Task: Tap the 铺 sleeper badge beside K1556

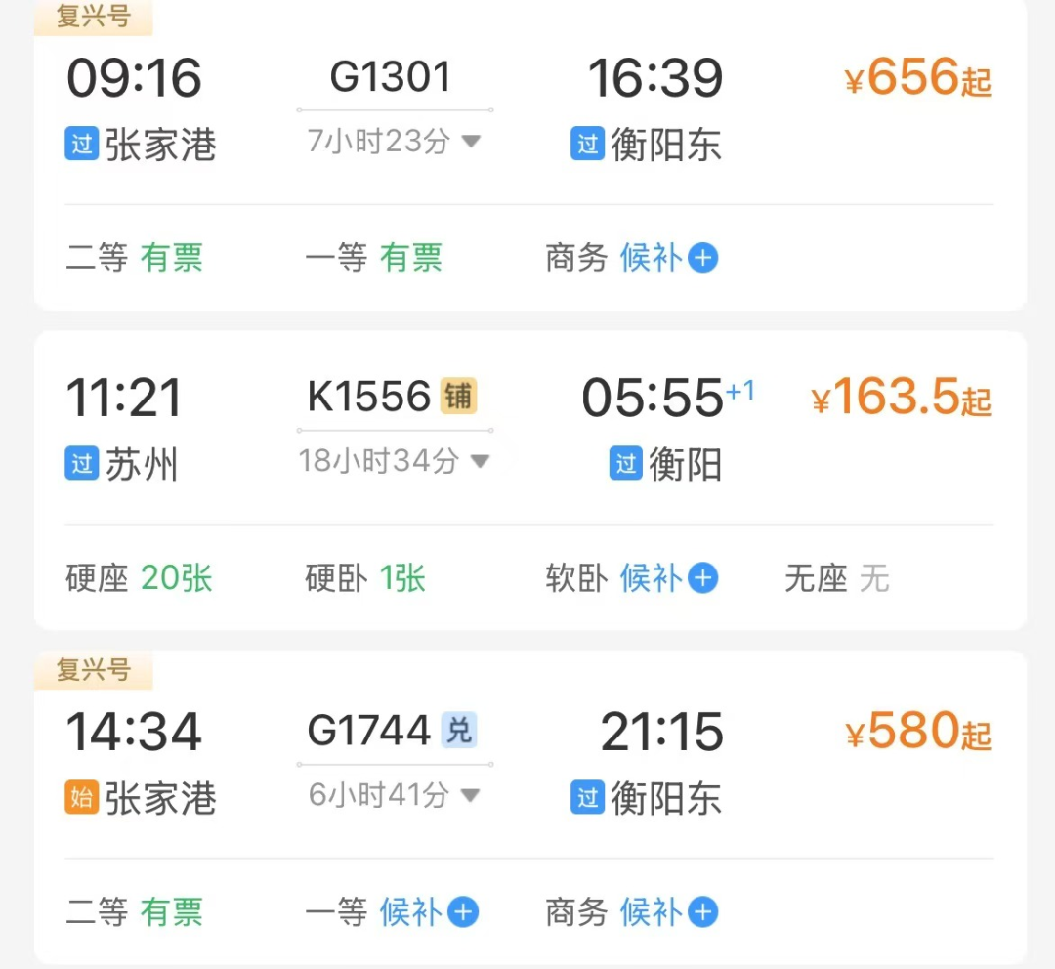Action: 458,398
